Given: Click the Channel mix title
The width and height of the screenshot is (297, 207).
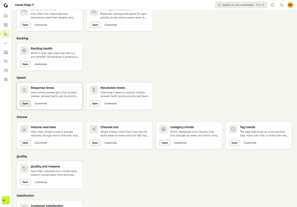Looking at the screenshot, I should click(x=110, y=127).
